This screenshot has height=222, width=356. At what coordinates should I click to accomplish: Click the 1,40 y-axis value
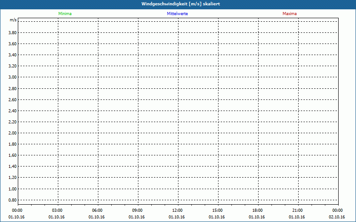(12, 166)
